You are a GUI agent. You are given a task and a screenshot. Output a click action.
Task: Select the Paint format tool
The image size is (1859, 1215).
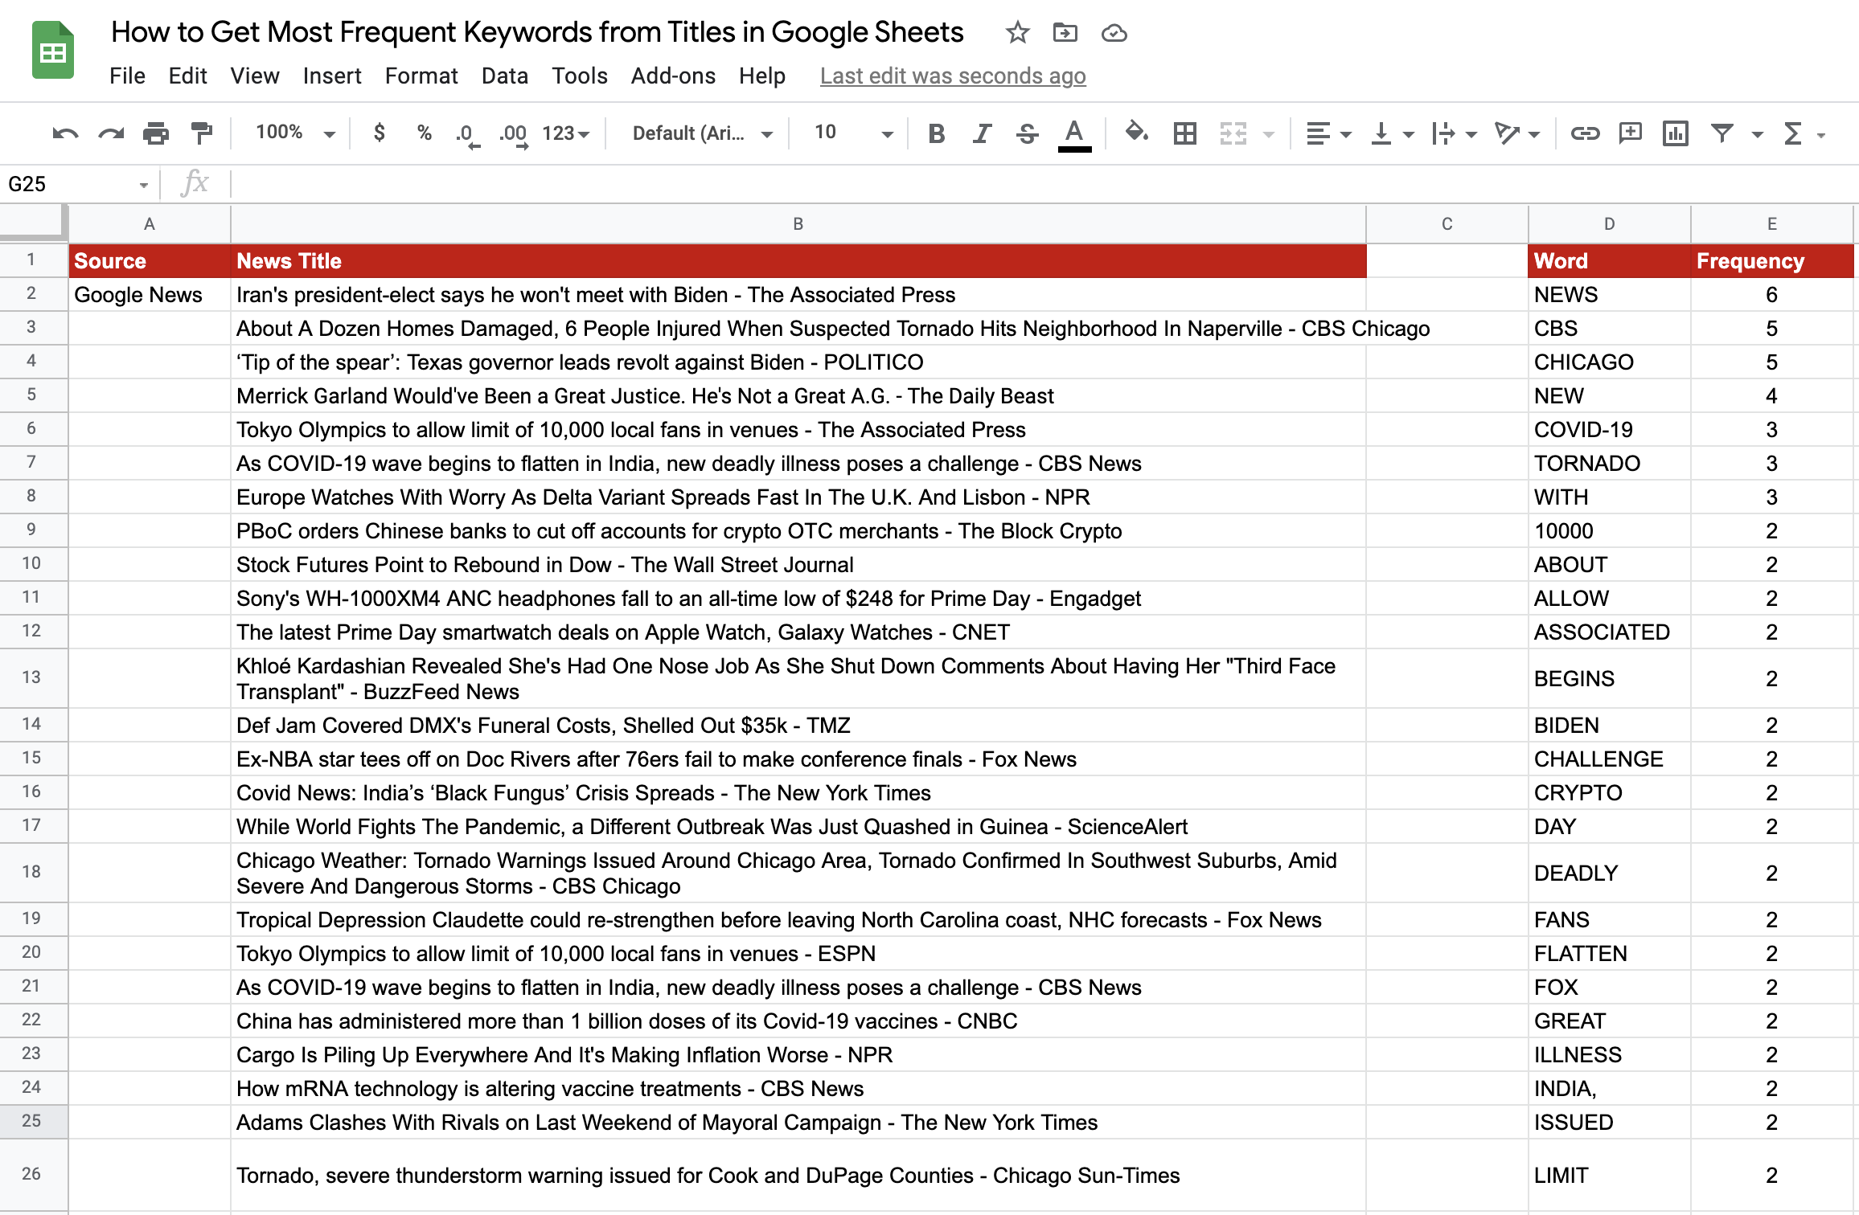(x=201, y=133)
